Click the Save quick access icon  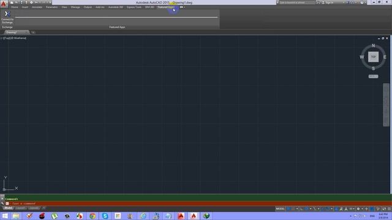tap(21, 2)
